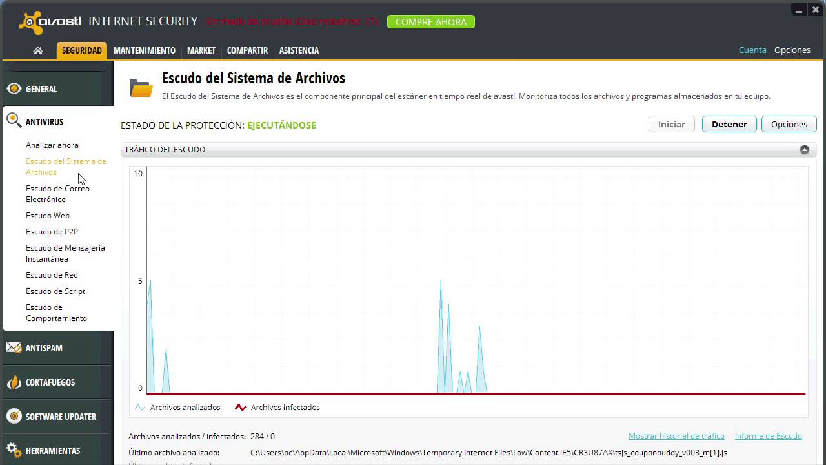Click the shield Opciones button
This screenshot has height=465, width=826.
789,124
